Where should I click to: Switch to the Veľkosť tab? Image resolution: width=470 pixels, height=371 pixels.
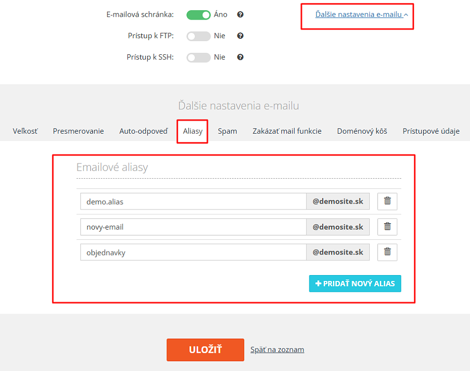click(x=25, y=131)
